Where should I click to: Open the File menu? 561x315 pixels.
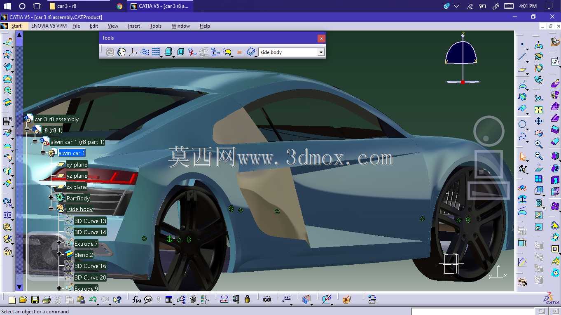(x=76, y=26)
